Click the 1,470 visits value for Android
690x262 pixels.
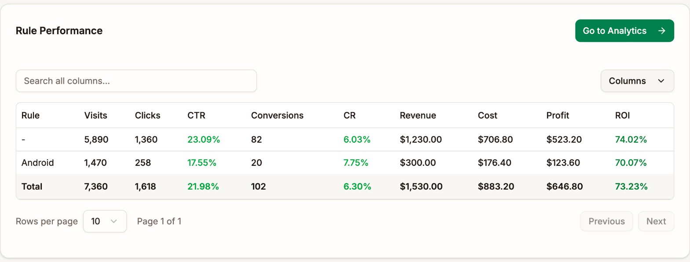(95, 163)
